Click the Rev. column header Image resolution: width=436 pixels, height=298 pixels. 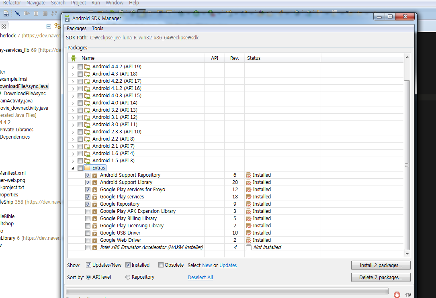tap(234, 58)
